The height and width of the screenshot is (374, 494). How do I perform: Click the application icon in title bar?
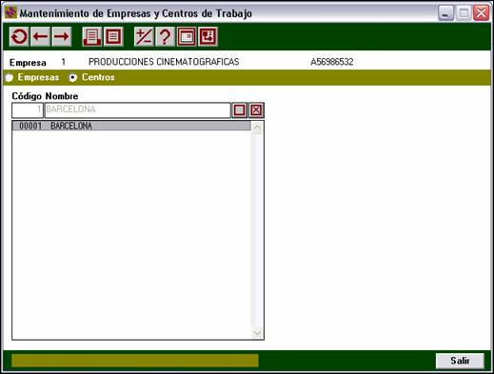(x=10, y=13)
